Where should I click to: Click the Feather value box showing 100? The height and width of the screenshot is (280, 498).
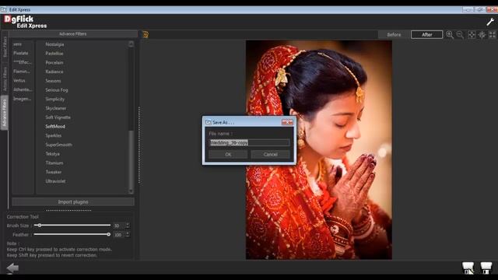[x=118, y=235]
